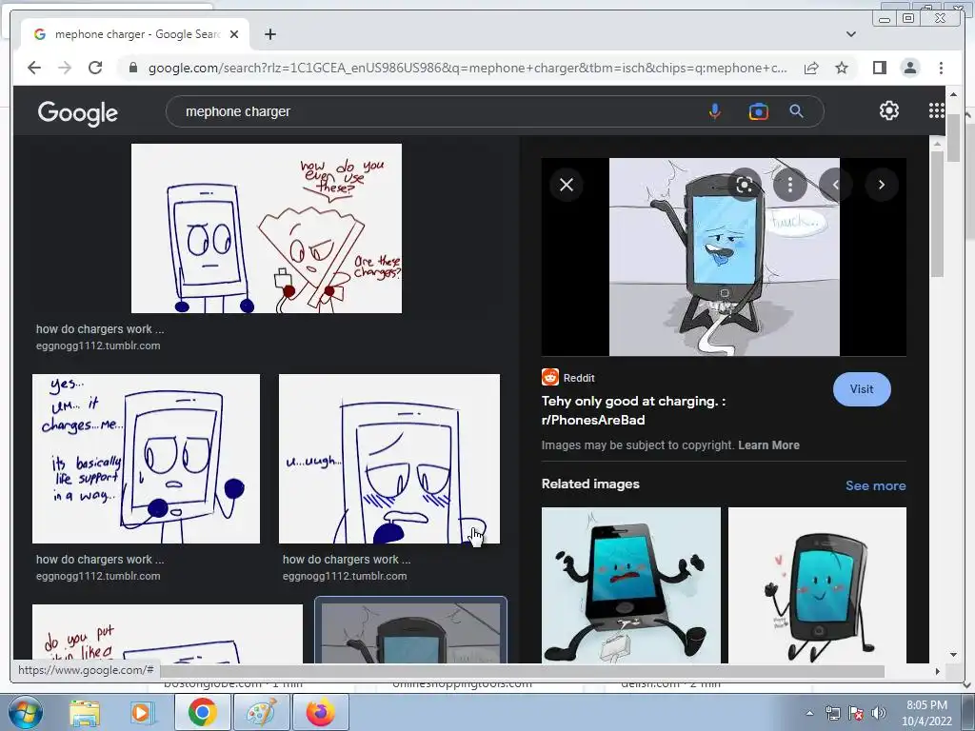Viewport: 975px width, 731px height.
Task: Open Tehy only good at charging title
Action: (633, 410)
